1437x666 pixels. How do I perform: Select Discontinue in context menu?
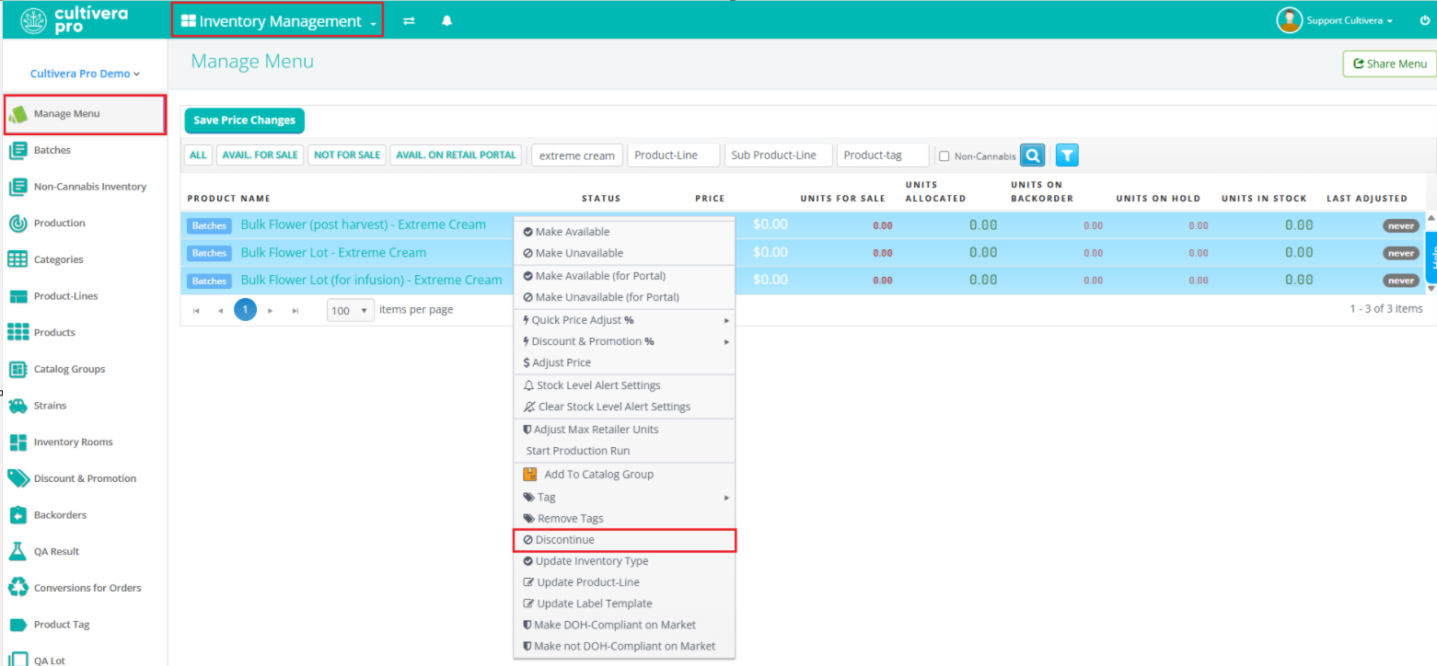click(564, 540)
